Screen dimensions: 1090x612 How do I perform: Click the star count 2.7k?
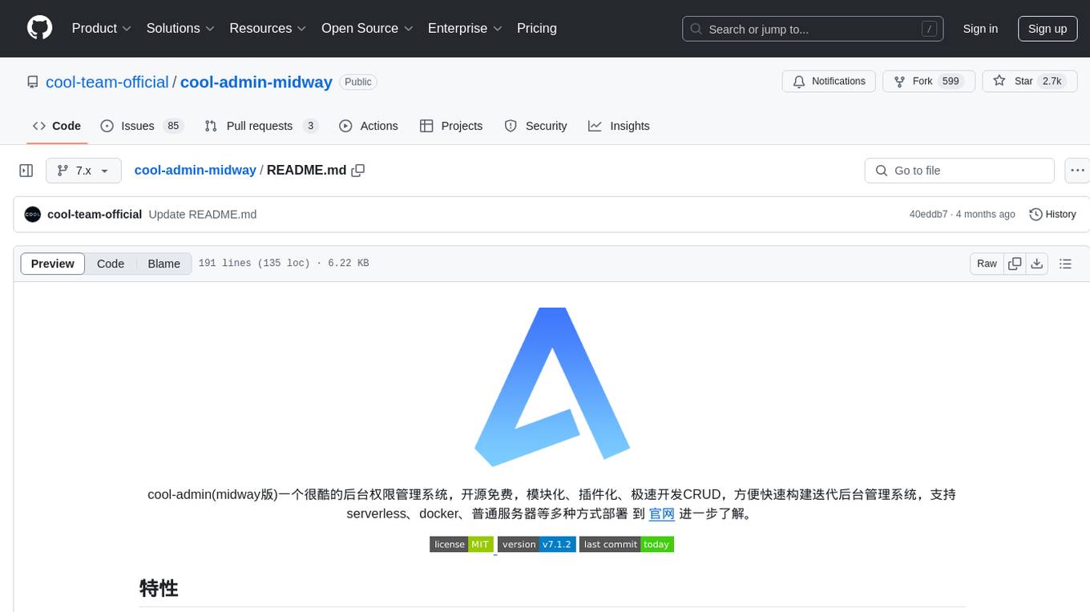pos(1052,81)
